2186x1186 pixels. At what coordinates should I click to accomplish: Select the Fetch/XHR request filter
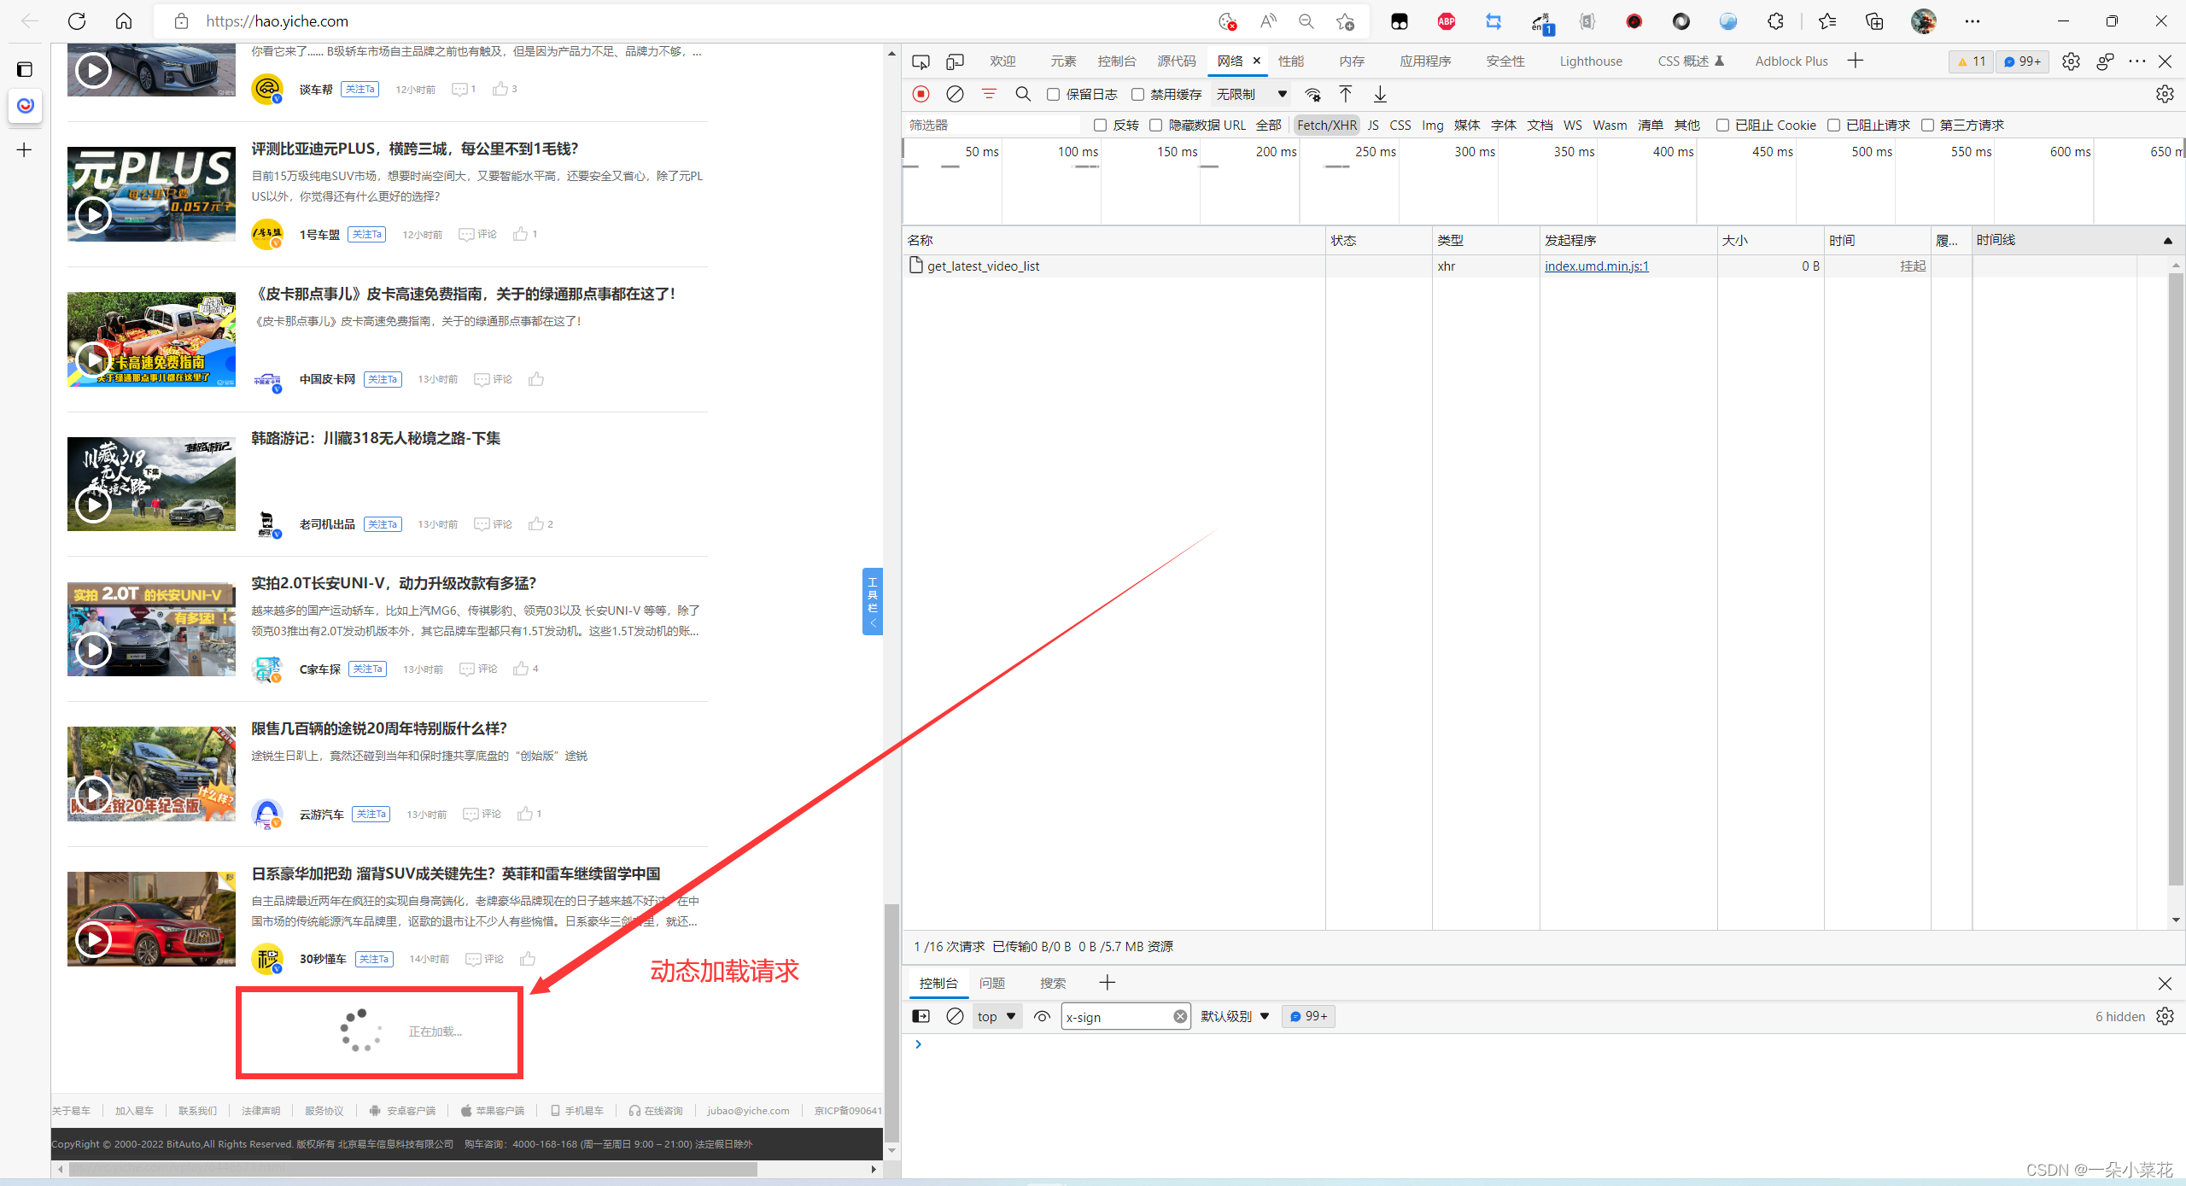point(1327,126)
